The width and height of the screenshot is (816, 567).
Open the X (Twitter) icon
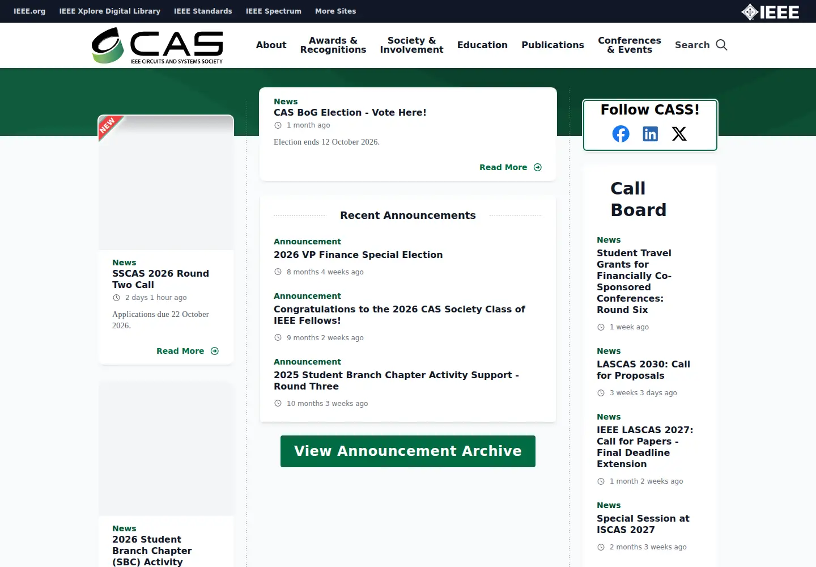[x=679, y=134]
